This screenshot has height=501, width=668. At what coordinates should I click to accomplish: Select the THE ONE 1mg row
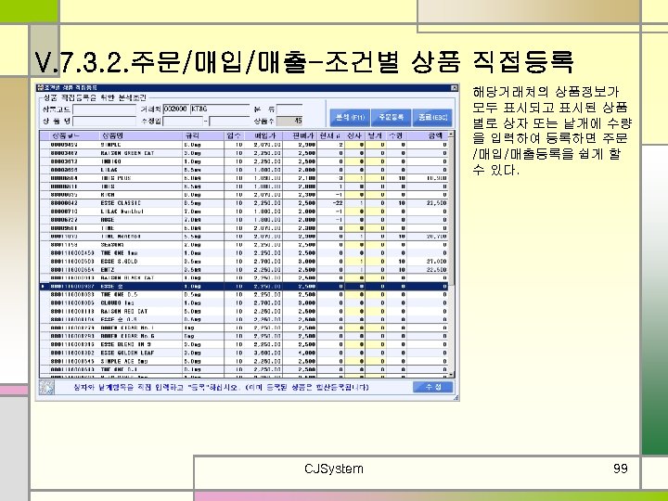[x=244, y=253]
